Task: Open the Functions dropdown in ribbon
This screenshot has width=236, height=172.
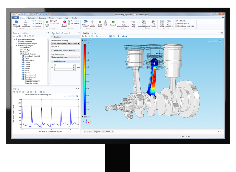Action: (x=37, y=26)
